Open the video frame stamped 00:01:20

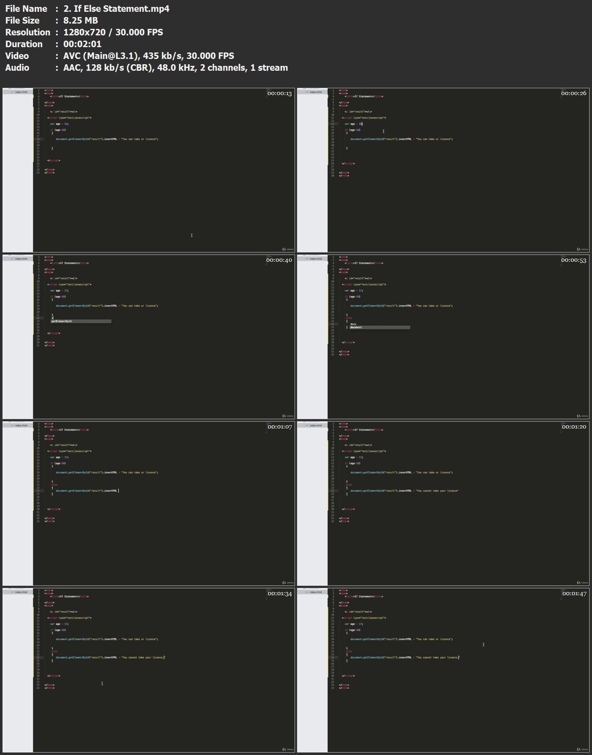(443, 503)
